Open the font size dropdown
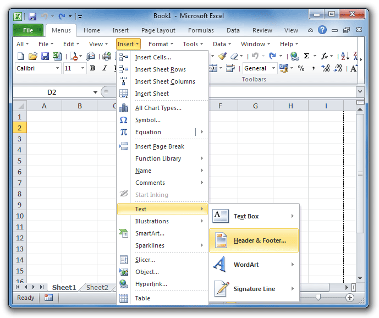 pos(83,69)
